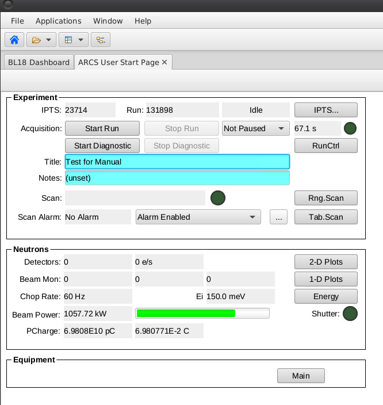Image resolution: width=383 pixels, height=405 pixels.
Task: Open the Window menu
Action: pyautogui.click(x=108, y=21)
